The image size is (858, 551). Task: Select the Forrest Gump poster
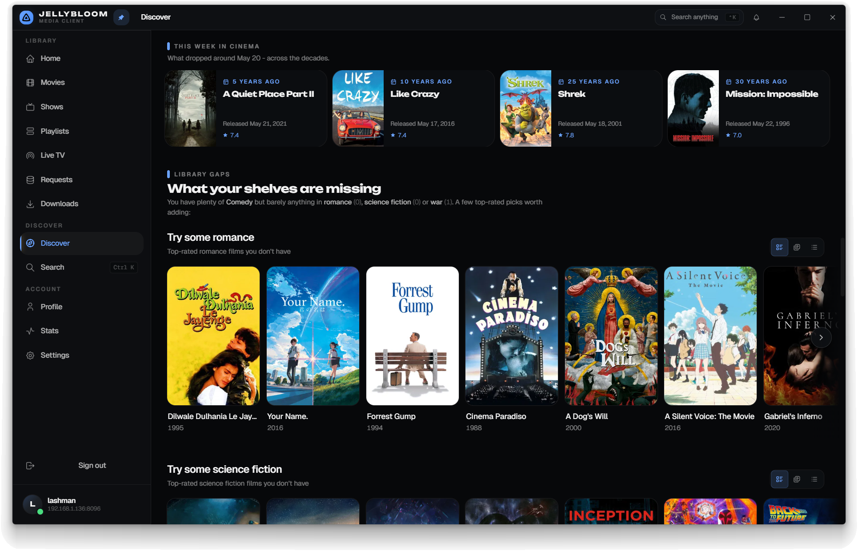(413, 336)
